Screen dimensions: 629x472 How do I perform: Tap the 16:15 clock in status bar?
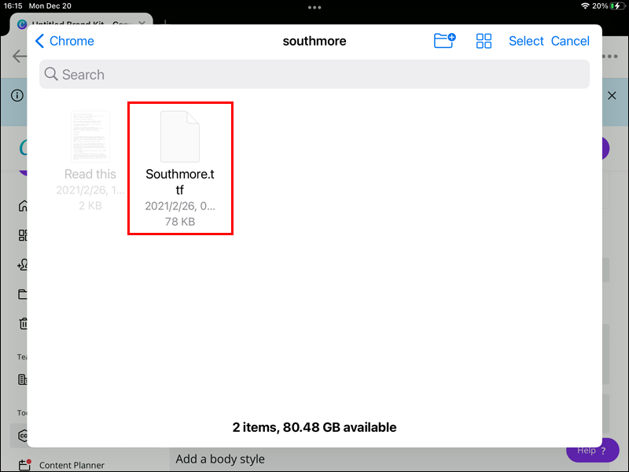13,6
